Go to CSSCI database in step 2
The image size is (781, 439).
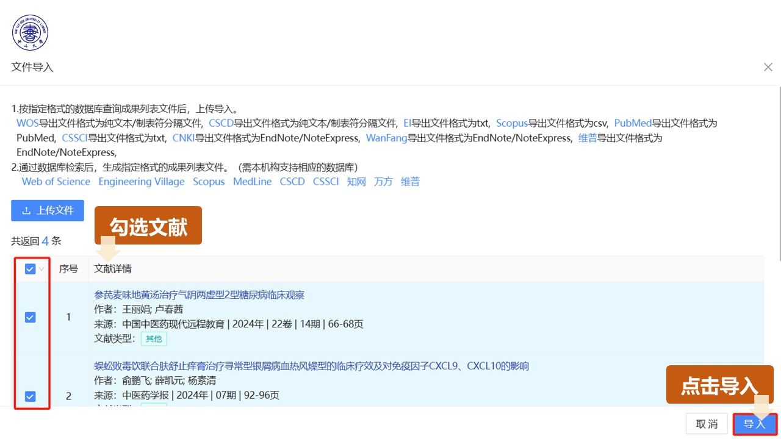326,182
